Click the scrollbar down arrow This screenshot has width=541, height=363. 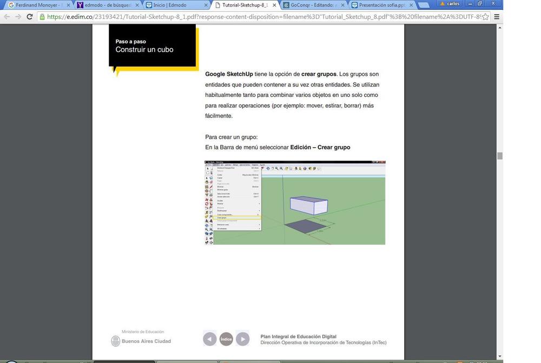pos(499,356)
